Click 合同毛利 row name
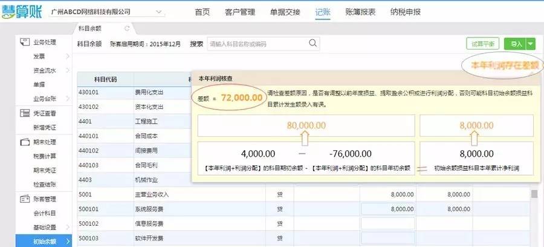 146,165
